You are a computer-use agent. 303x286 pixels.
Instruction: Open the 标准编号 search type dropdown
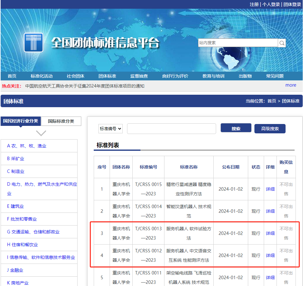coord(111,129)
